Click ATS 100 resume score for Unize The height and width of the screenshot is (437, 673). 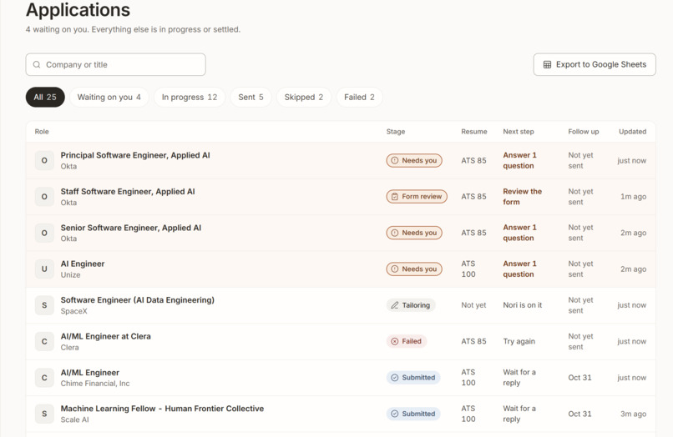coord(468,269)
